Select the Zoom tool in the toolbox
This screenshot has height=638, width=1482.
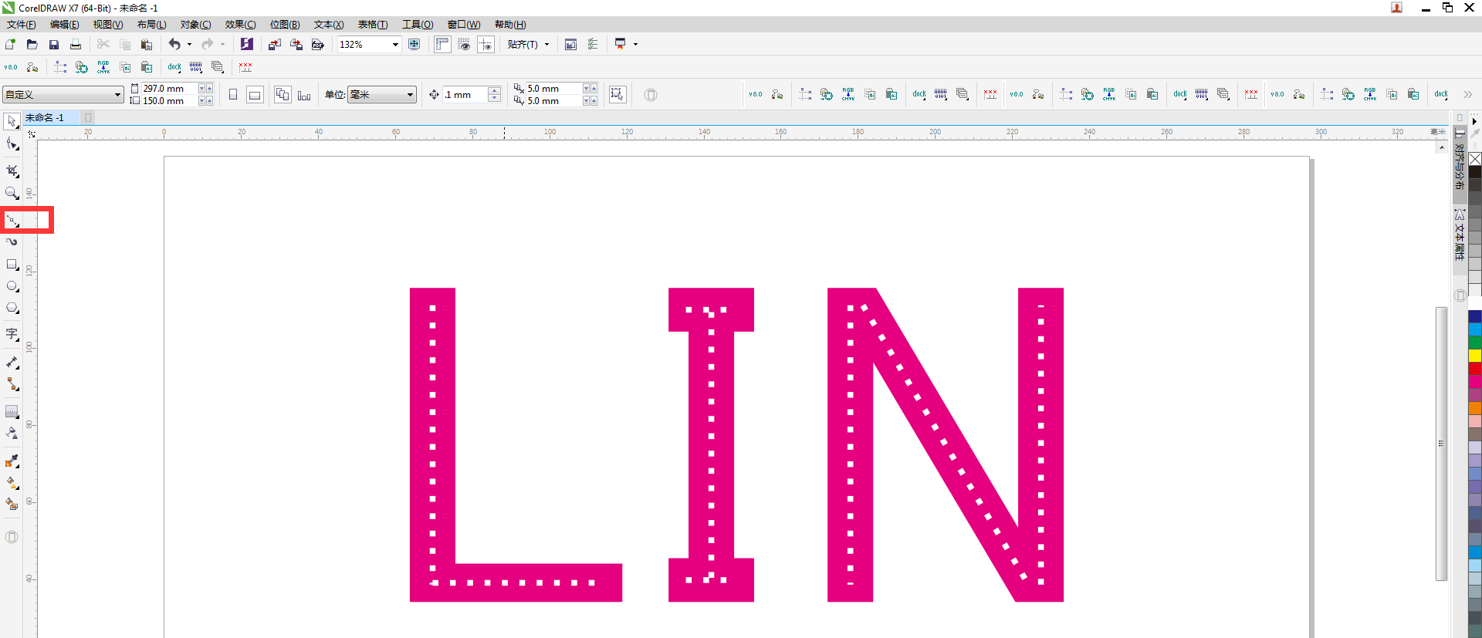click(x=12, y=193)
